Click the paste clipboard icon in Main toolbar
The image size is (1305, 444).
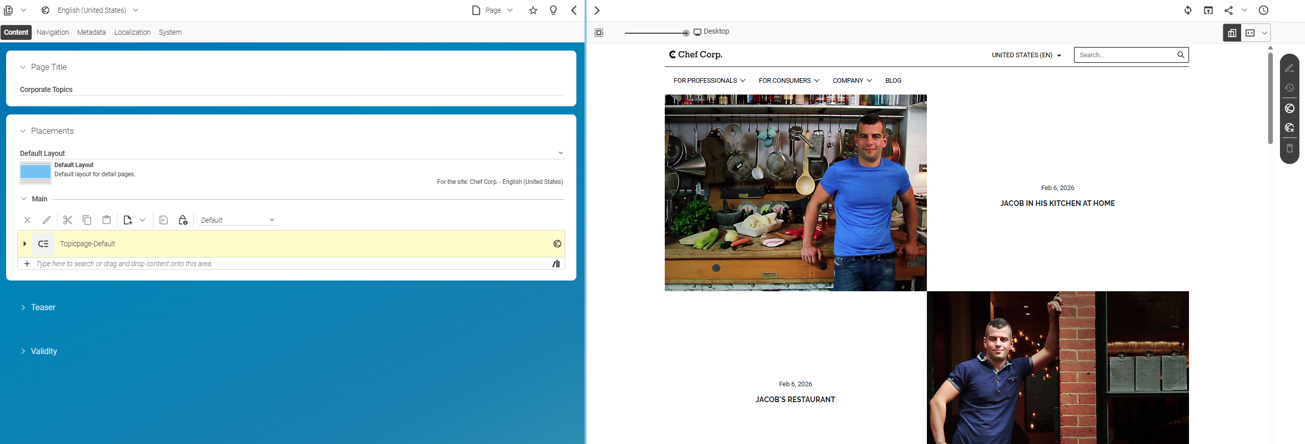click(106, 220)
